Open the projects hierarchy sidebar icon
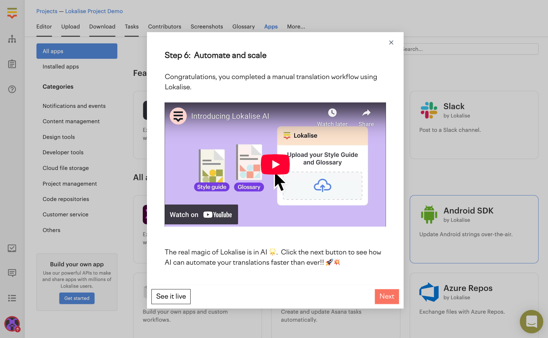This screenshot has width=548, height=338. [12, 39]
